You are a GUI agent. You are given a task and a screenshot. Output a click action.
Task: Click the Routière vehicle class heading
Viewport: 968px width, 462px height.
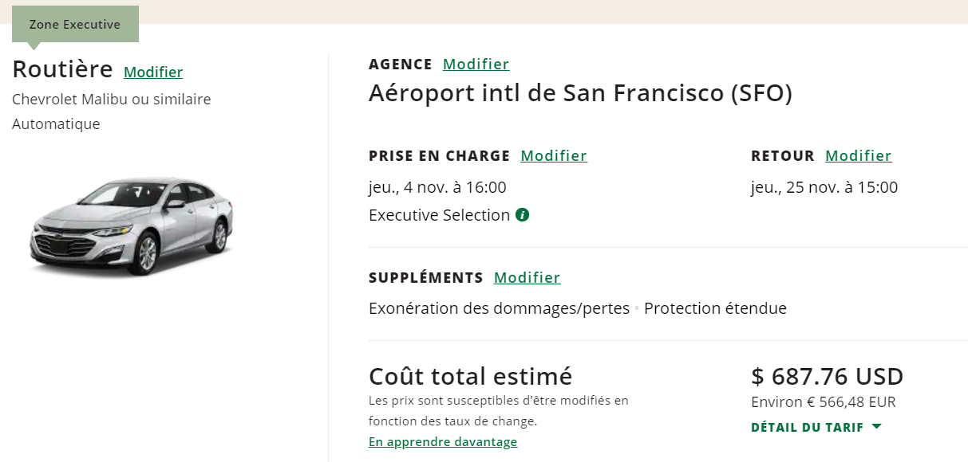coord(62,70)
